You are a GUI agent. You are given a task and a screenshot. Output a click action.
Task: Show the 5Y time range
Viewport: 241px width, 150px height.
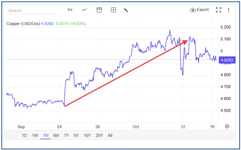click(76, 136)
